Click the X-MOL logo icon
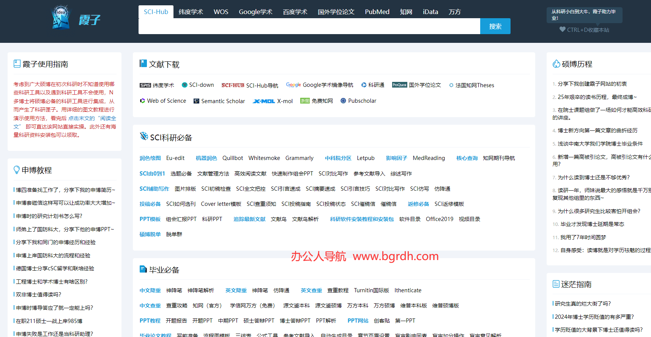This screenshot has height=337, width=651. pos(263,101)
